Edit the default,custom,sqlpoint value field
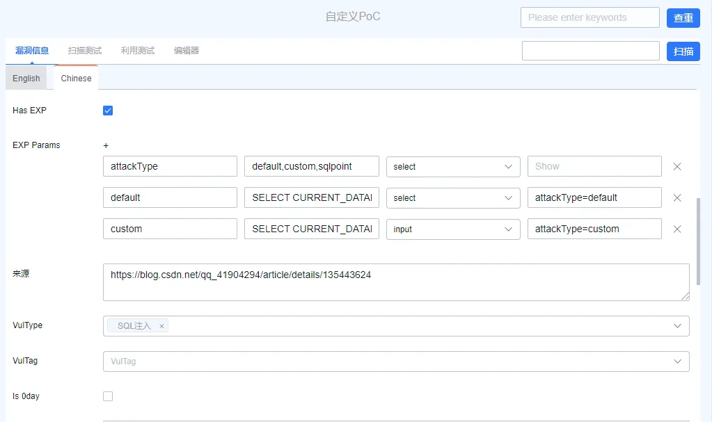 pos(312,167)
